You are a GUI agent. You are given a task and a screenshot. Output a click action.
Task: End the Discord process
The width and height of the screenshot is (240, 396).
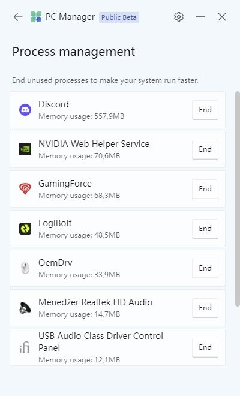pyautogui.click(x=205, y=110)
